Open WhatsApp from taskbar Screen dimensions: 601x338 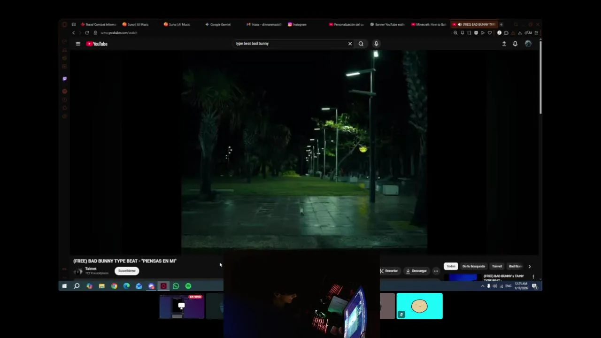click(x=176, y=286)
